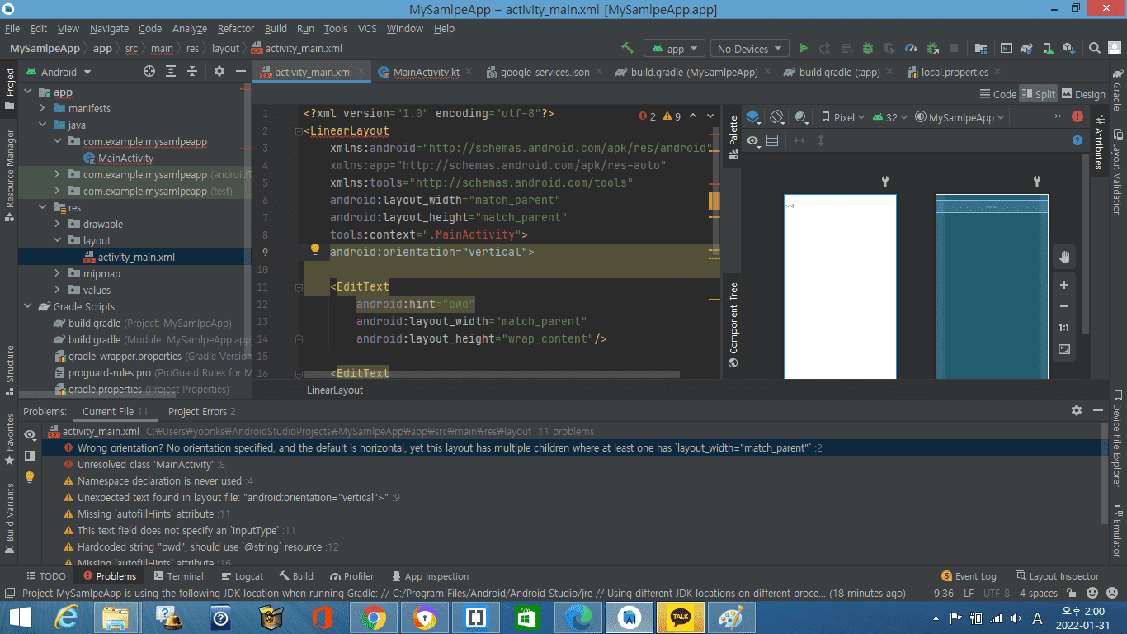This screenshot has width=1127, height=634.
Task: Click the Pan hand tool in design preview
Action: (1064, 258)
